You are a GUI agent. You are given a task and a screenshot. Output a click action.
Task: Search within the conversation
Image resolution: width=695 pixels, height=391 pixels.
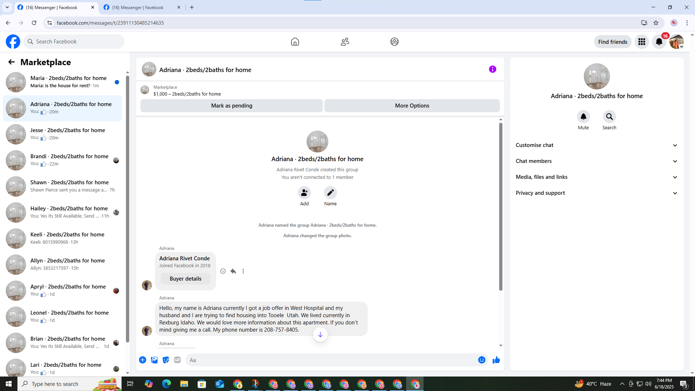pos(610,117)
